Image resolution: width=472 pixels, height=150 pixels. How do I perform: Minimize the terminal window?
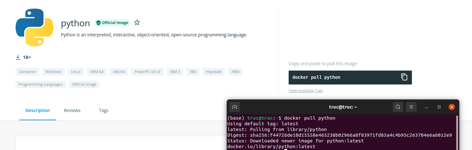tap(426, 107)
